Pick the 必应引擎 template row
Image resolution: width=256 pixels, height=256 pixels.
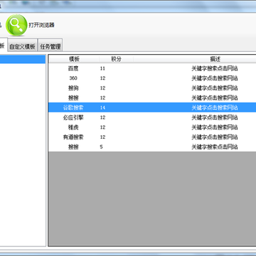pyautogui.click(x=152, y=117)
